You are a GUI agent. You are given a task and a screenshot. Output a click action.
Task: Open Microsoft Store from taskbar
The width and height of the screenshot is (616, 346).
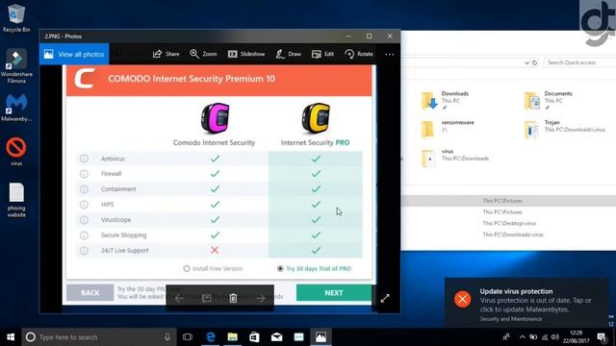[254, 337]
